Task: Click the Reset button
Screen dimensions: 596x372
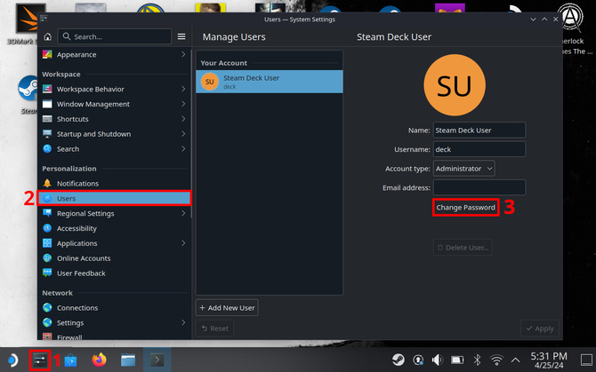Action: [214, 328]
